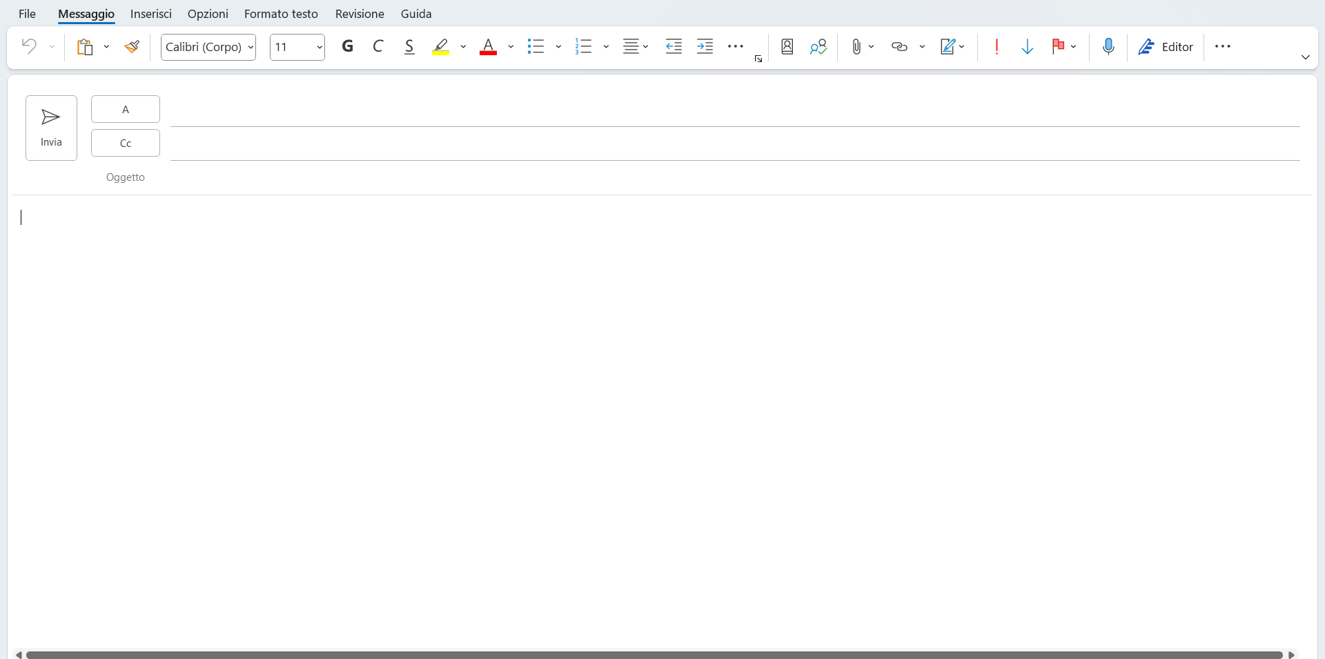Expand the font size dropdown

point(320,47)
